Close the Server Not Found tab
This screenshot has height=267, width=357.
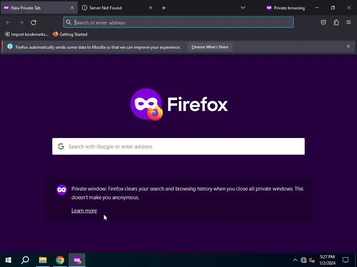(151, 8)
